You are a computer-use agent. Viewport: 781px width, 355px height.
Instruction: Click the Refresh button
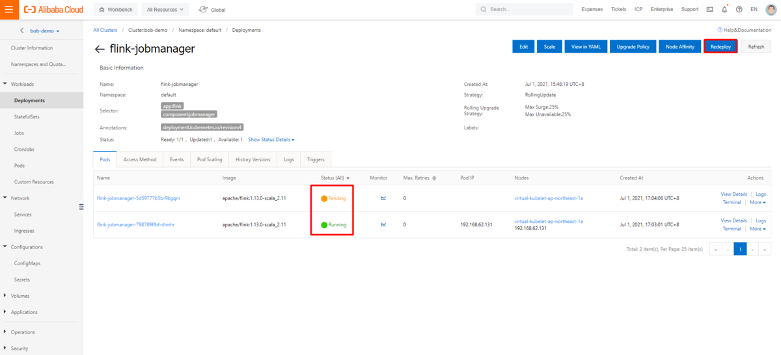point(756,47)
